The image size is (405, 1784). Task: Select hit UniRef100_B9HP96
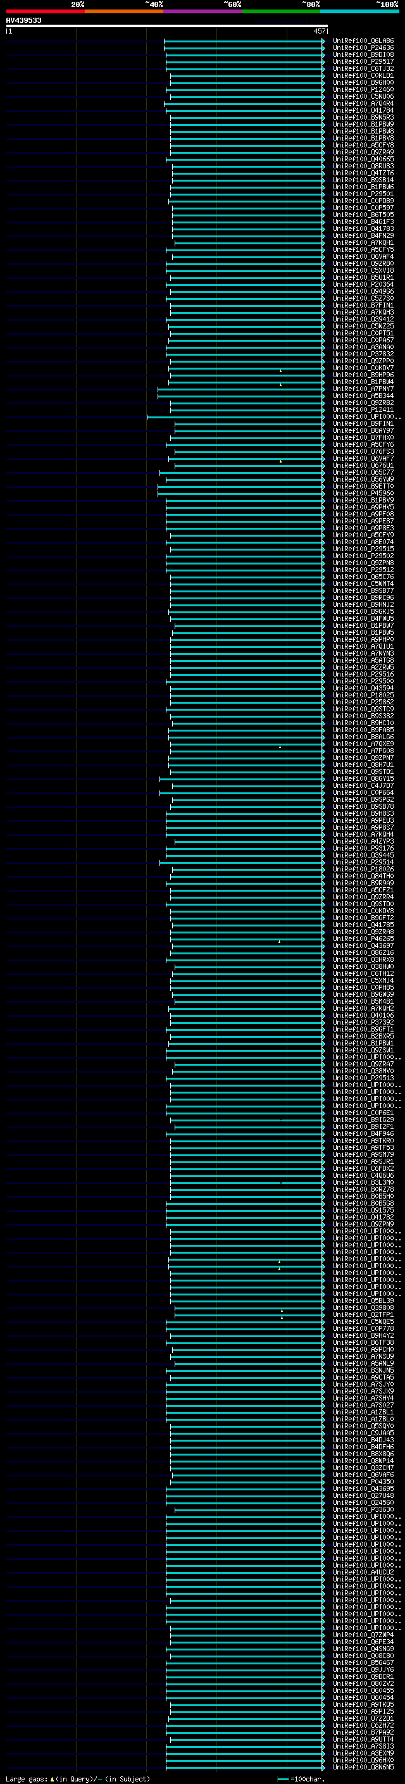click(363, 375)
